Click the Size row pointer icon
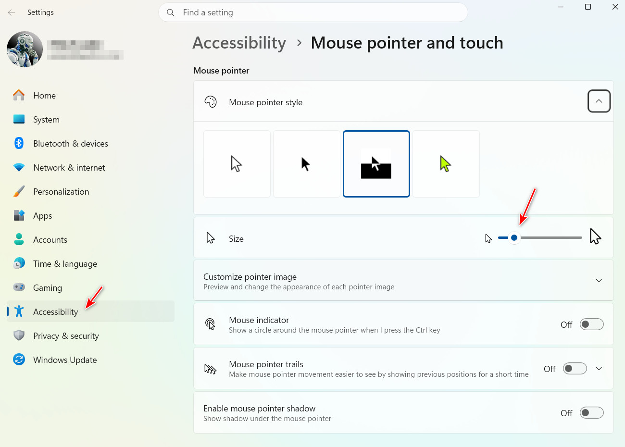The width and height of the screenshot is (625, 447). pyautogui.click(x=211, y=238)
